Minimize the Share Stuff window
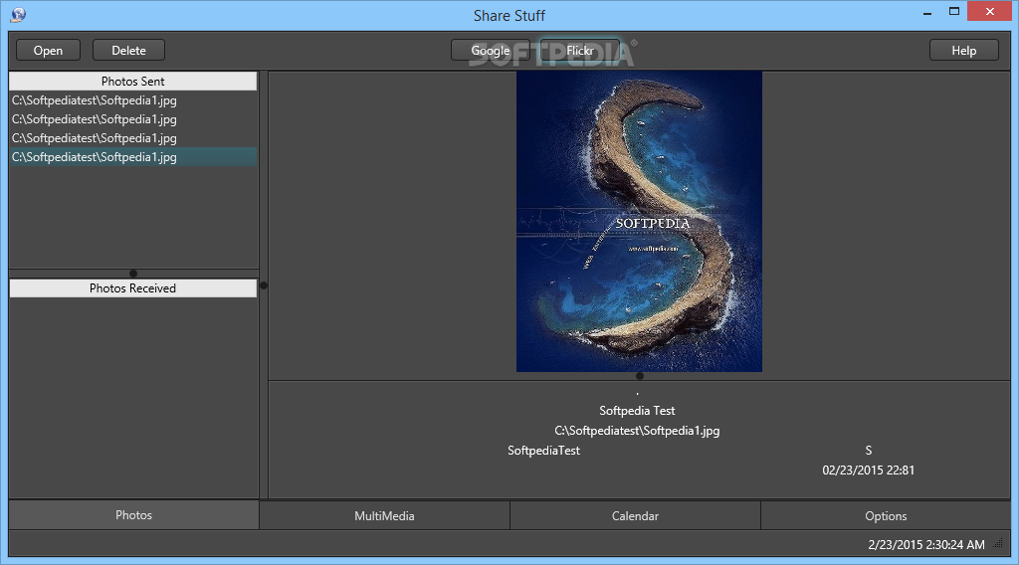Image resolution: width=1019 pixels, height=565 pixels. point(927,12)
